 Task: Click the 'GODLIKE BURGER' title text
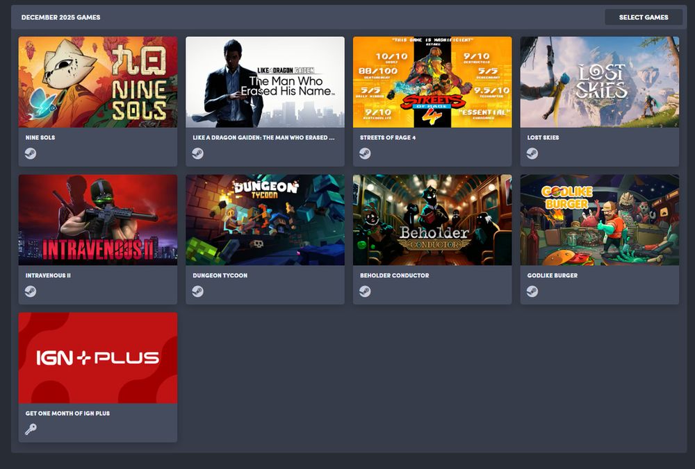point(553,275)
